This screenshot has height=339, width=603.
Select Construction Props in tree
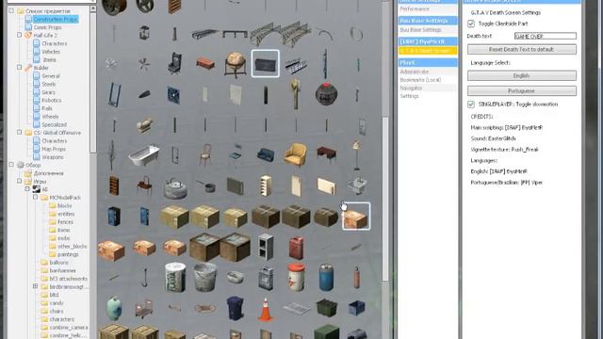click(56, 19)
